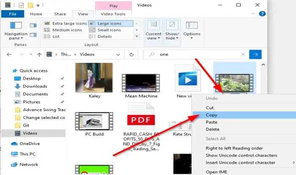This screenshot has width=296, height=175.
Task: Click the Navigation pane icon
Action: click(x=16, y=25)
